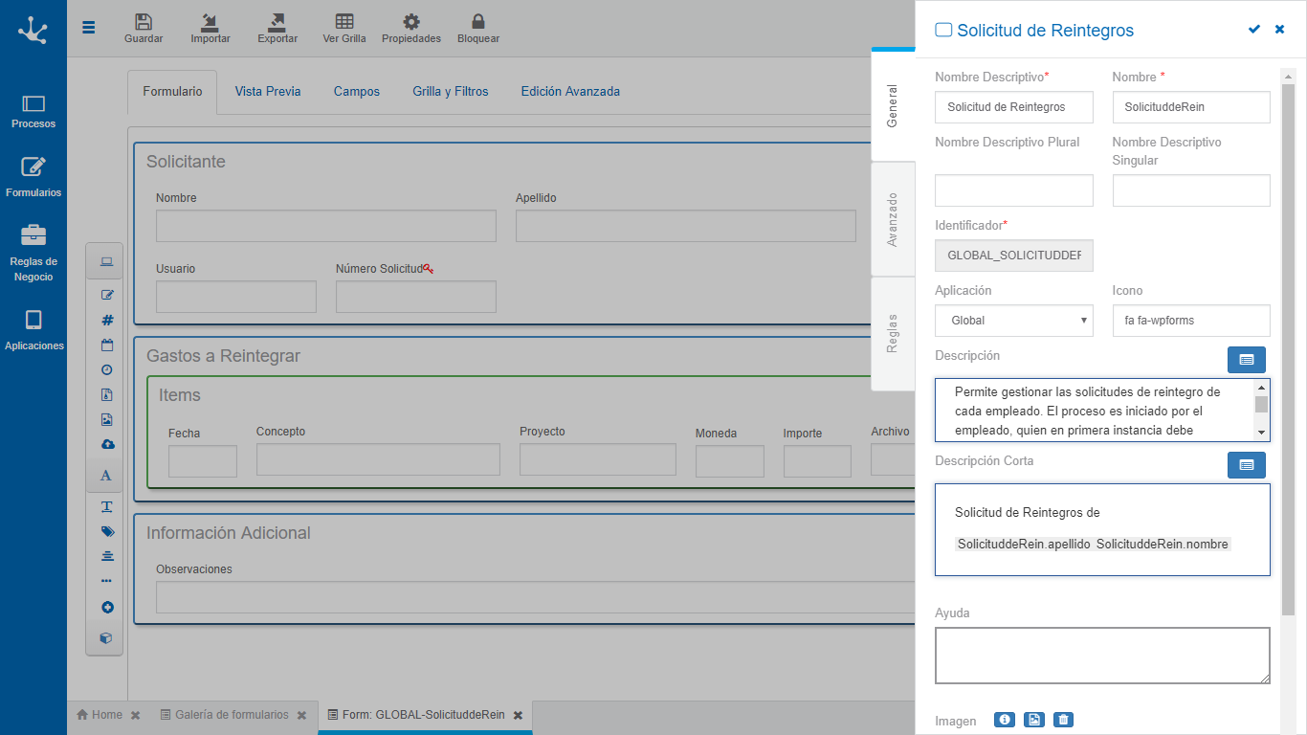The image size is (1307, 735).
Task: Open Procesos in the sidebar
Action: [33, 111]
